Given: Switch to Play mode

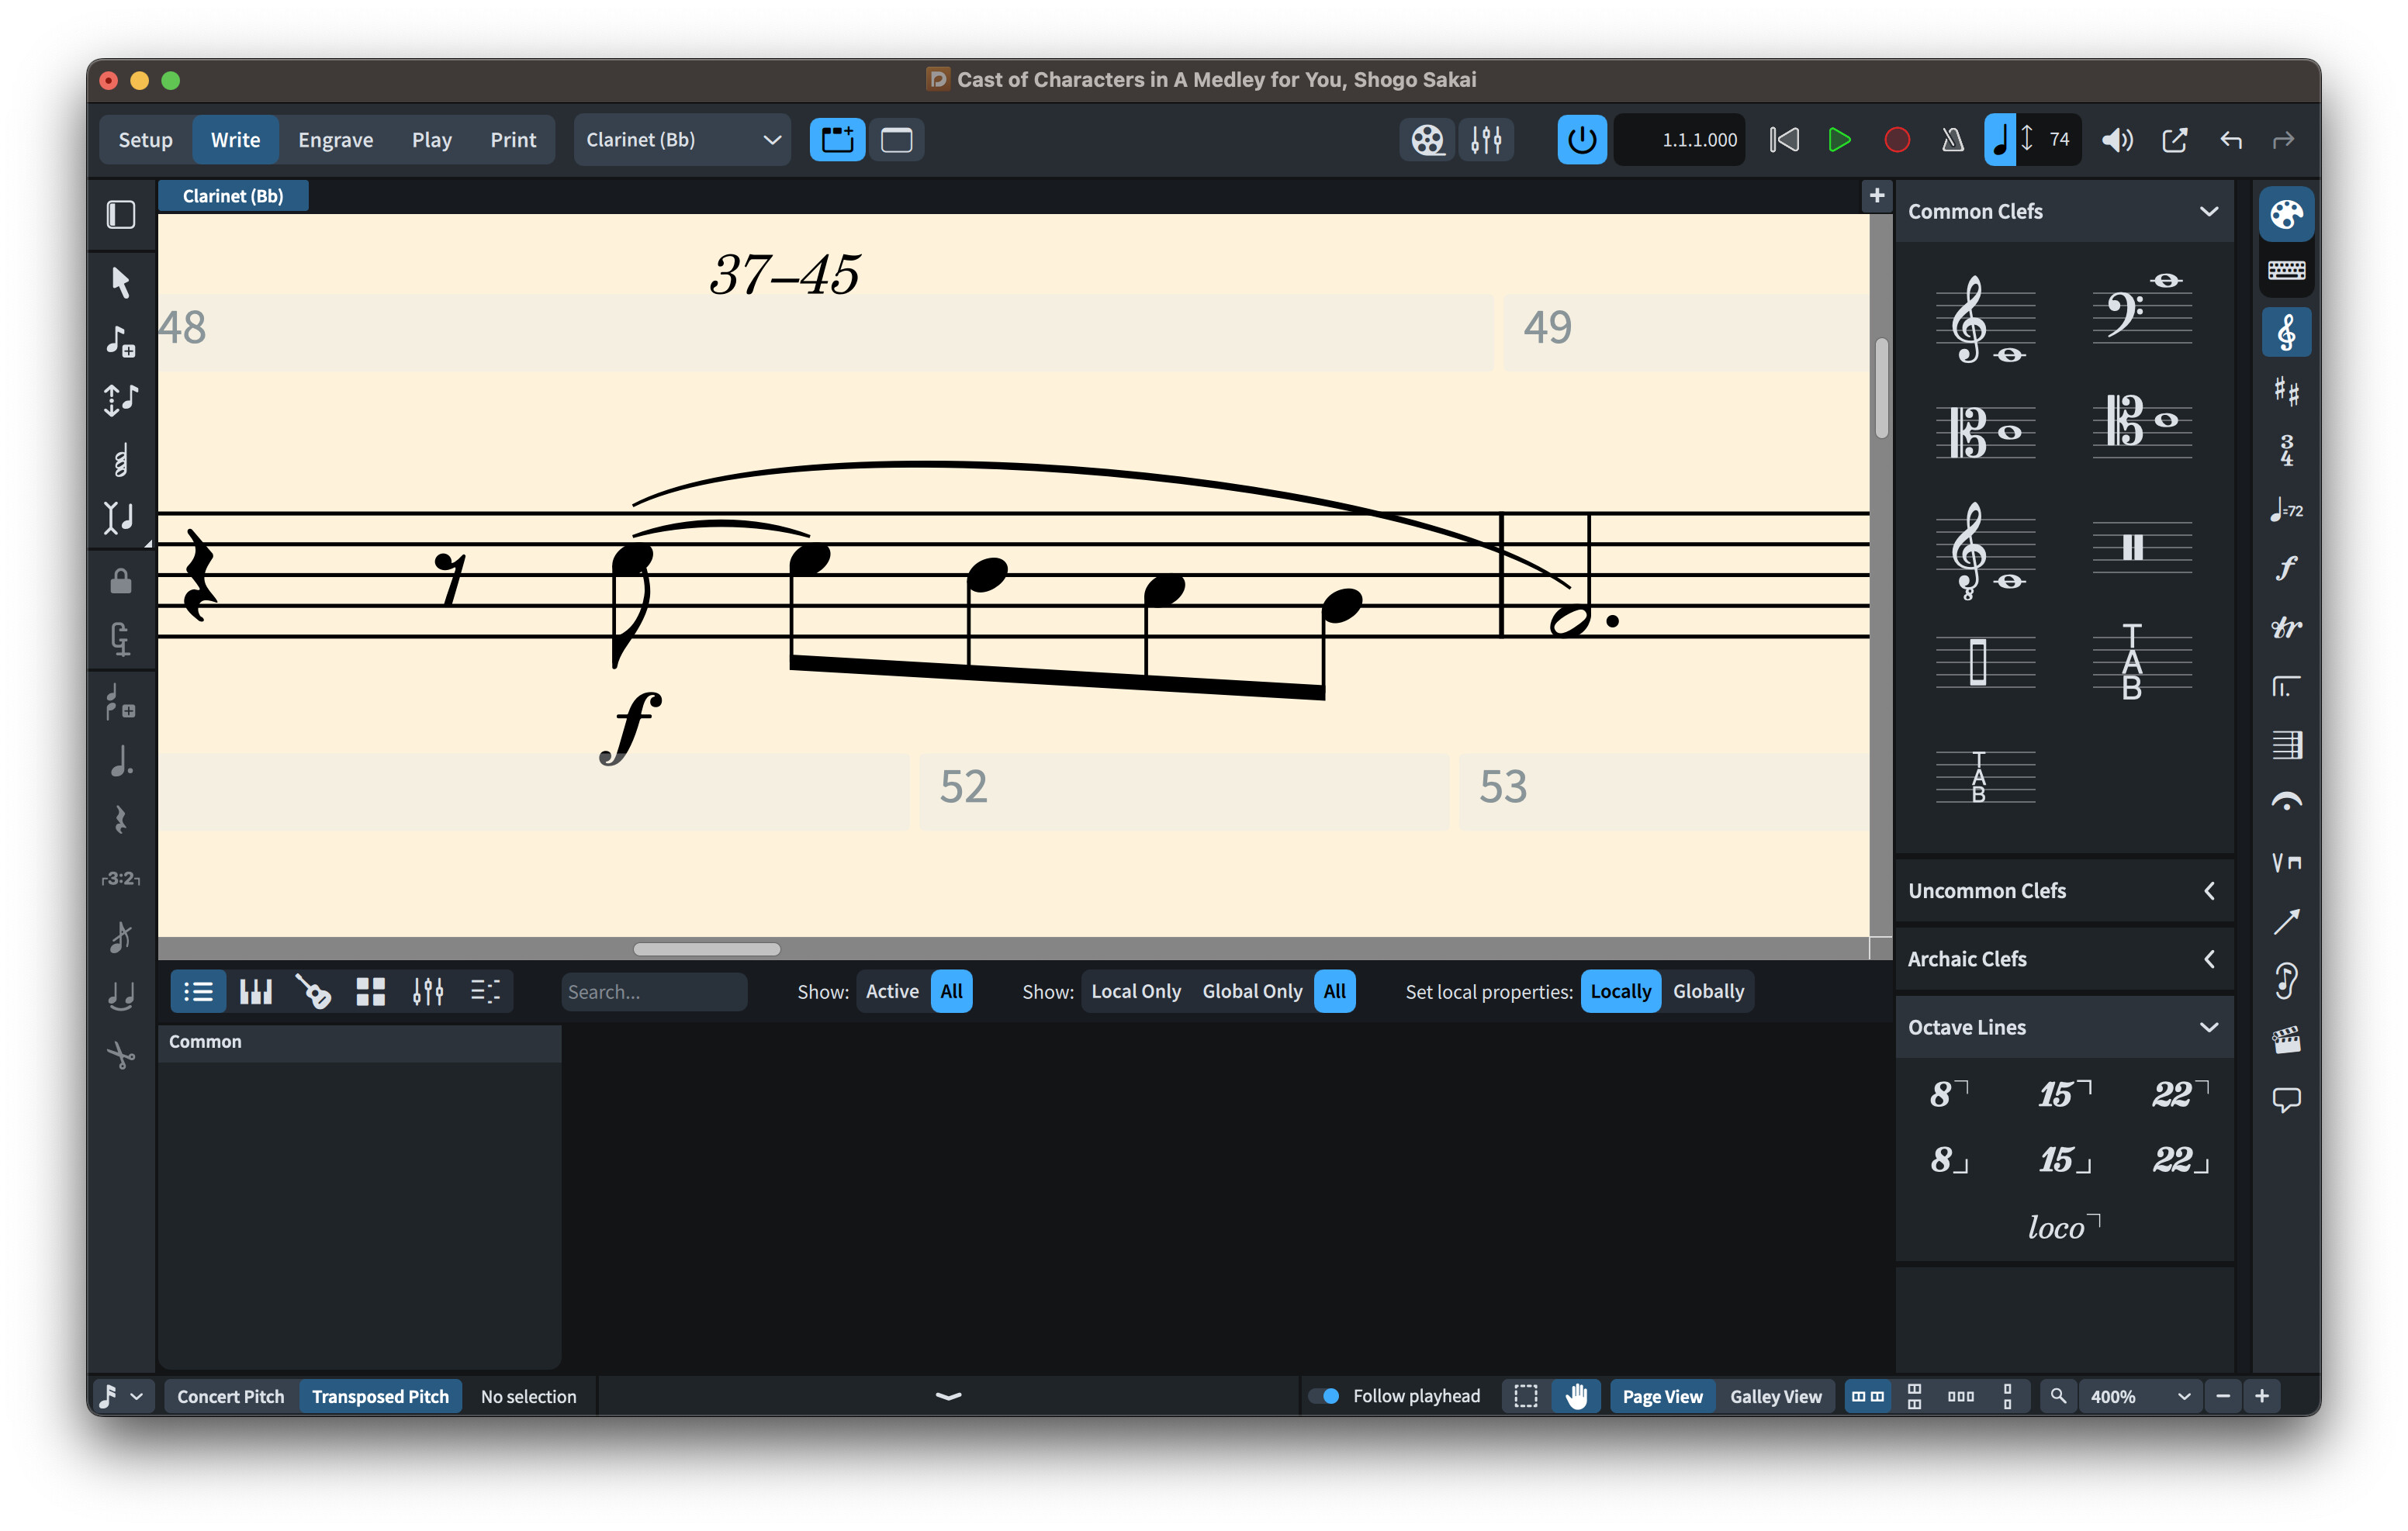Looking at the screenshot, I should point(431,140).
